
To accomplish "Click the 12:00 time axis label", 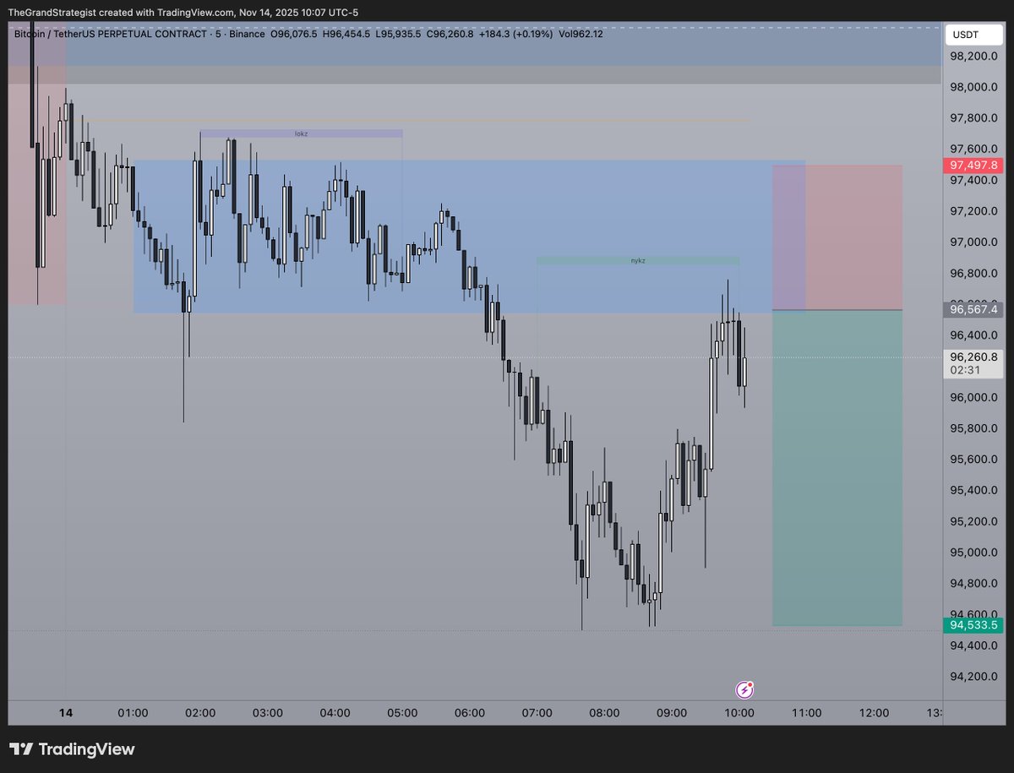I will pyautogui.click(x=874, y=713).
